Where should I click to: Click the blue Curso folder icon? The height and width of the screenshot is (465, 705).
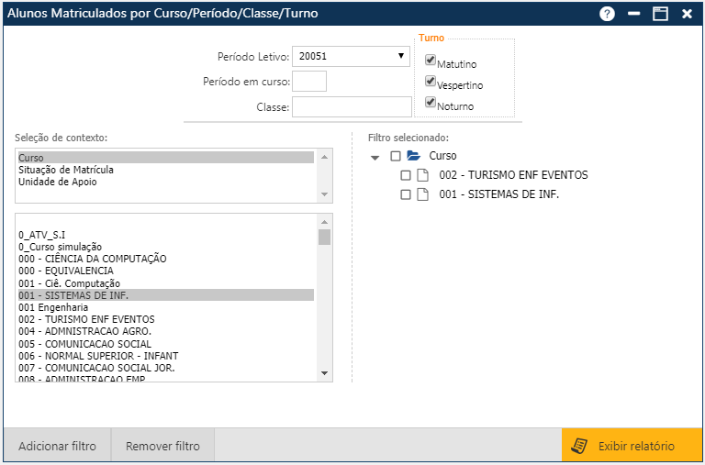click(x=413, y=156)
